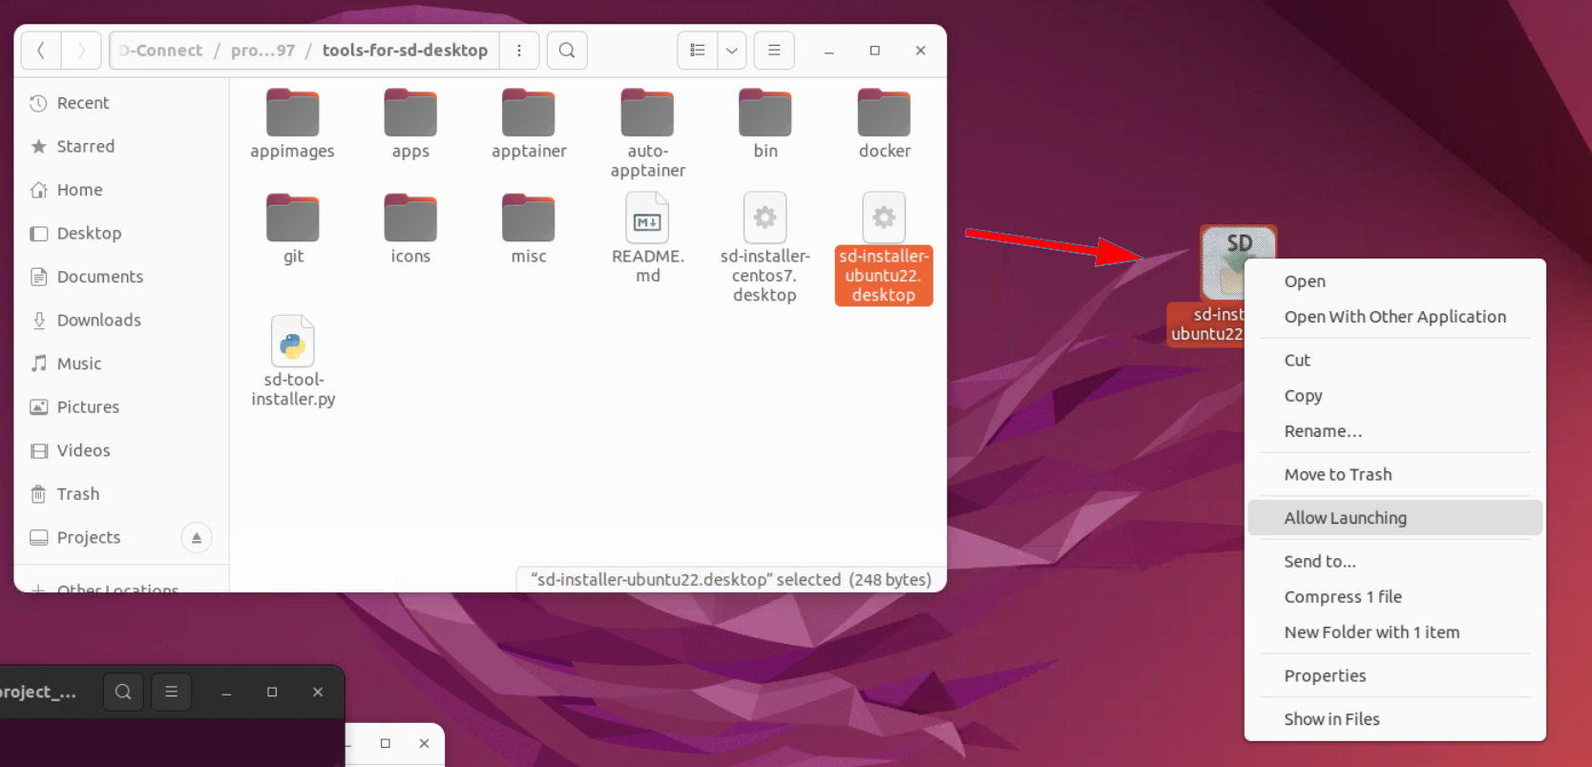Open the docker folder icon
The image size is (1592, 767).
[x=884, y=114]
